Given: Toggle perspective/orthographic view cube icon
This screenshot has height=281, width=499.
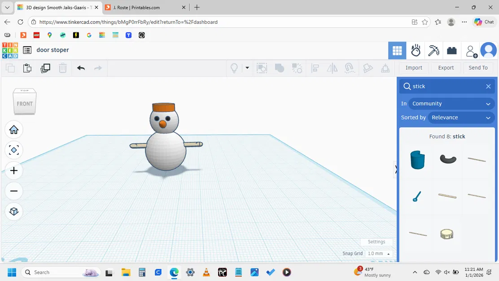Looking at the screenshot, I should pos(13,211).
